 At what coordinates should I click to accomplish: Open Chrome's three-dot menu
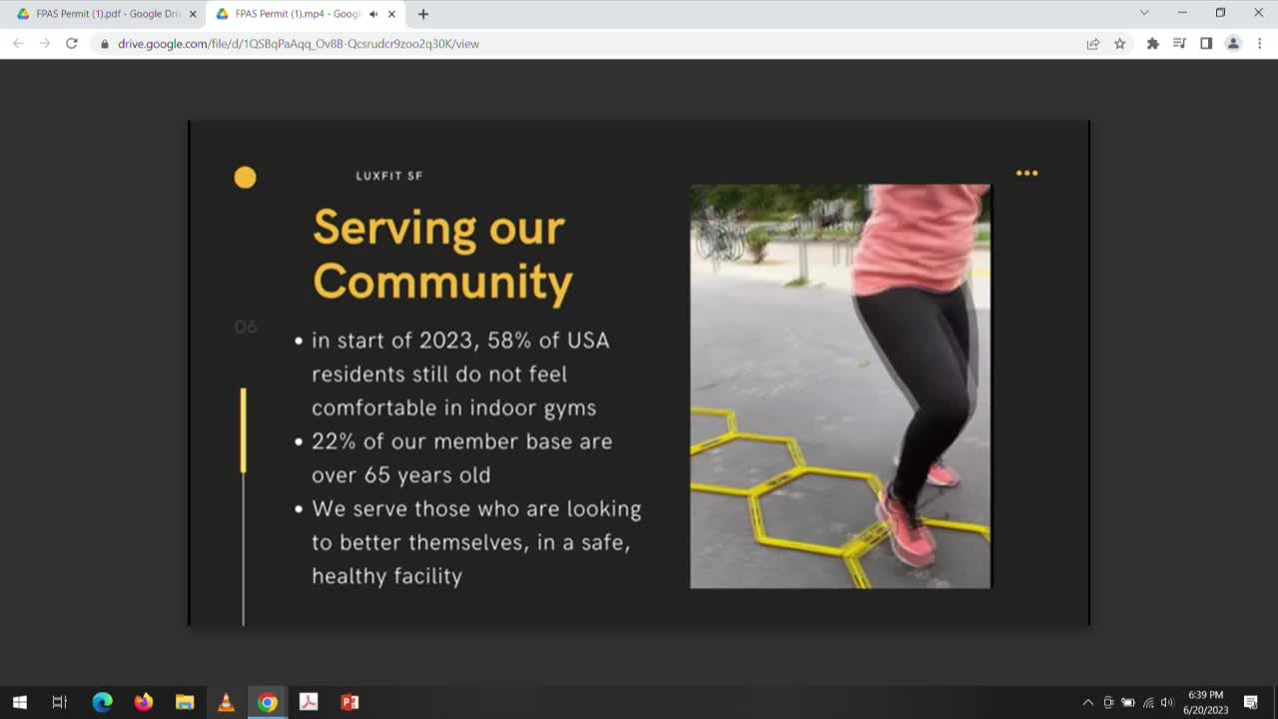pos(1260,44)
